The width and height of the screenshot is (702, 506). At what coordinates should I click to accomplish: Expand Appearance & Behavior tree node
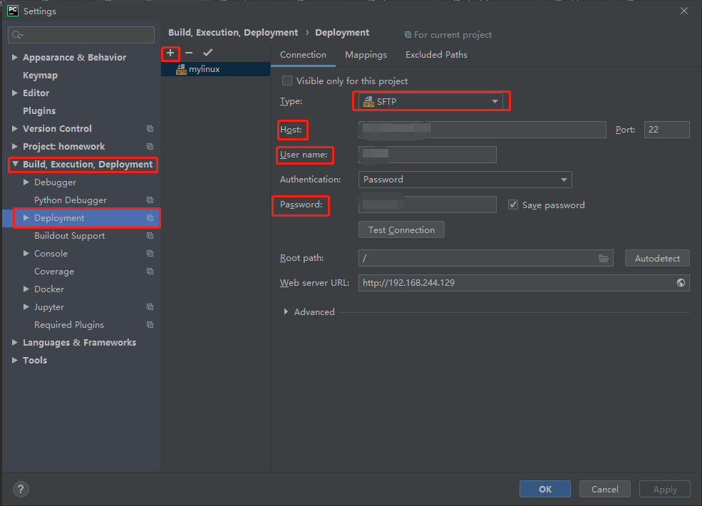point(15,57)
